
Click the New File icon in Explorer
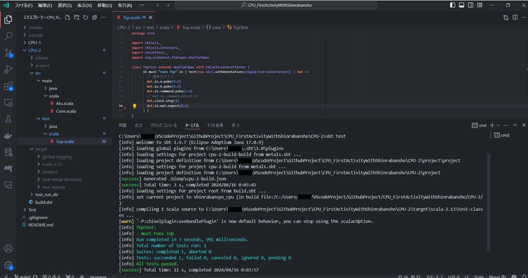tap(68, 18)
